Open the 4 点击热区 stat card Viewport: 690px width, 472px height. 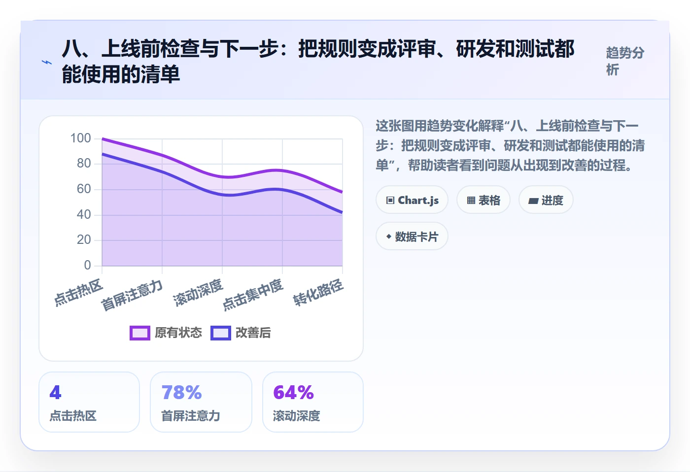89,402
